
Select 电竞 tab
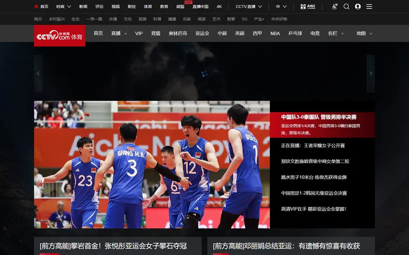click(x=315, y=33)
